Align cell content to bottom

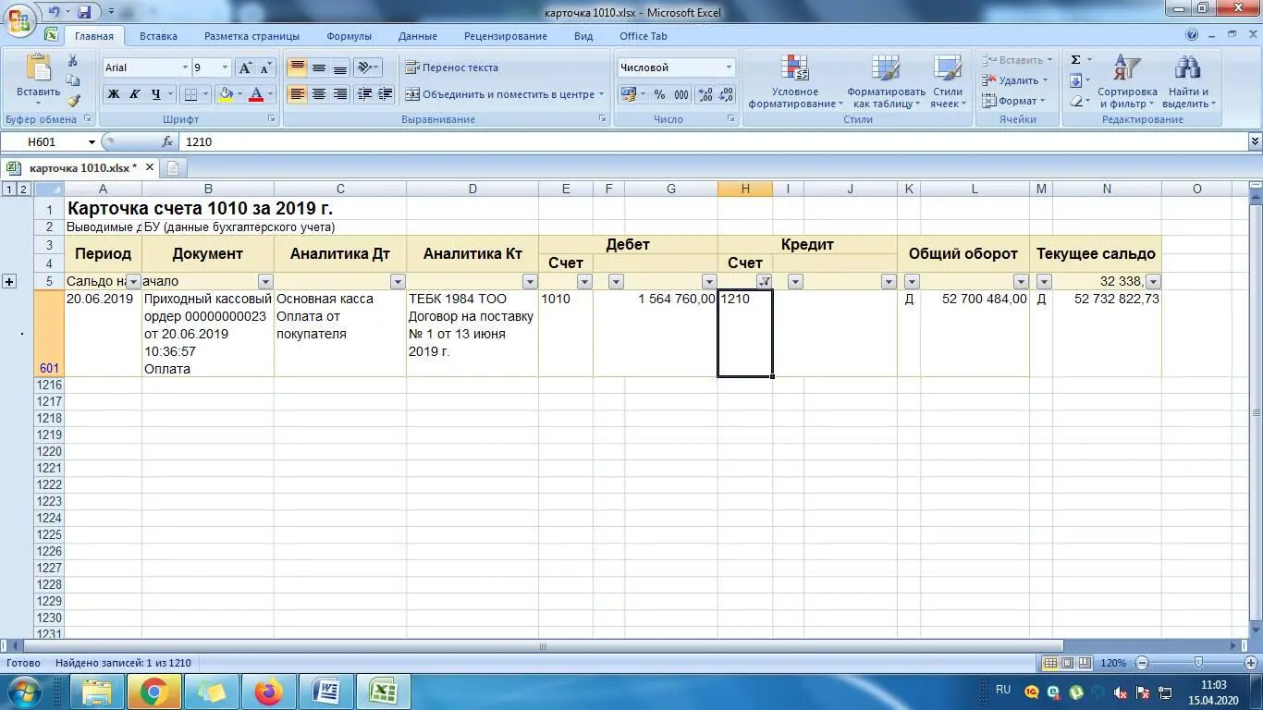point(339,67)
